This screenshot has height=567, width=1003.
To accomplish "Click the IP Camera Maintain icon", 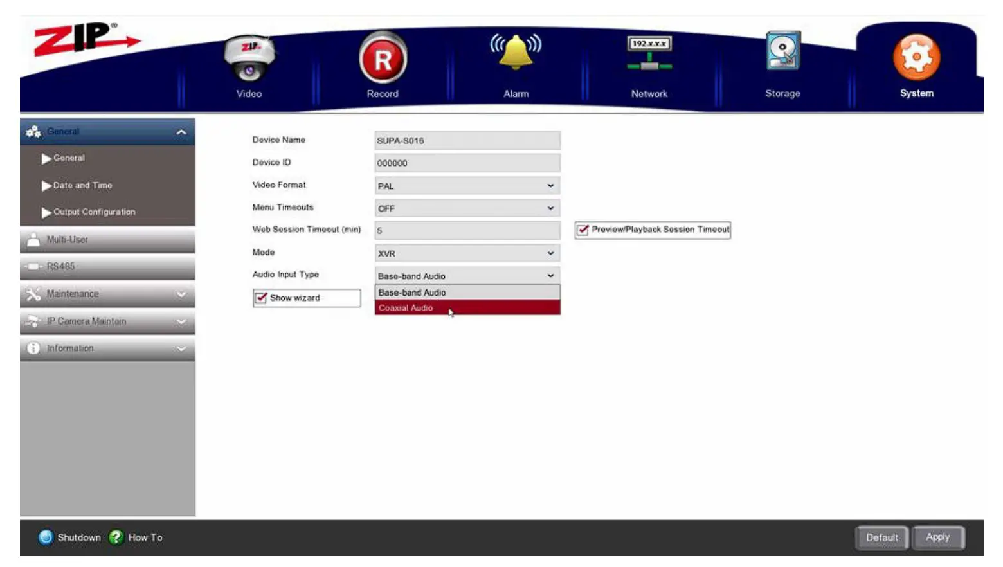I will tap(33, 321).
